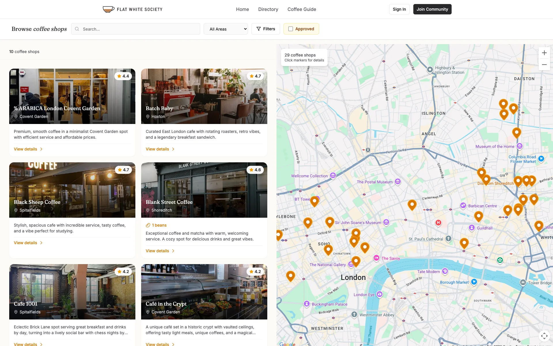
Task: Click the Barbican Centre map icon
Action: (x=463, y=205)
